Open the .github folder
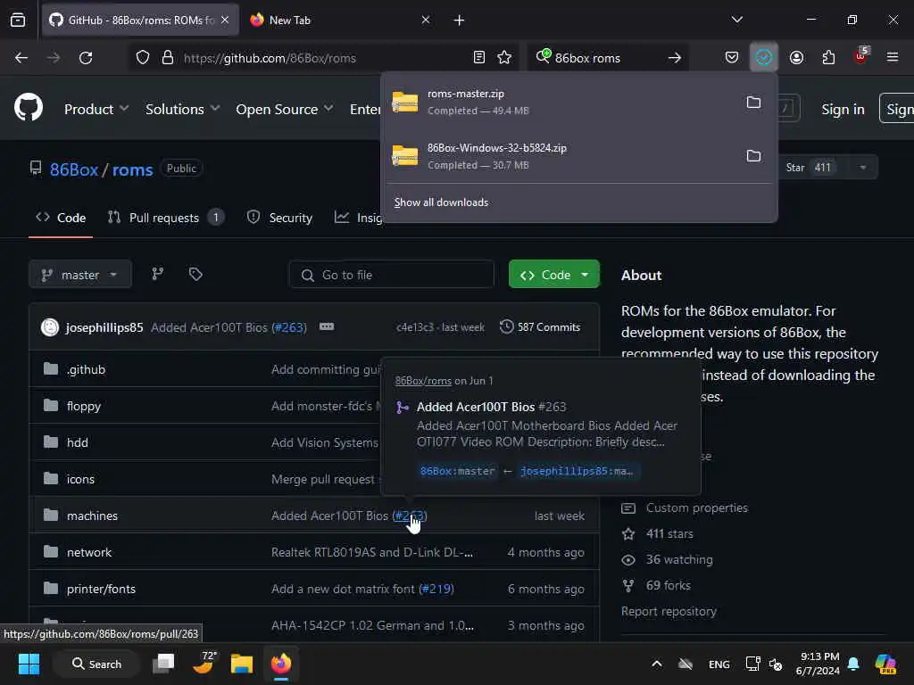This screenshot has height=685, width=914. tap(87, 369)
